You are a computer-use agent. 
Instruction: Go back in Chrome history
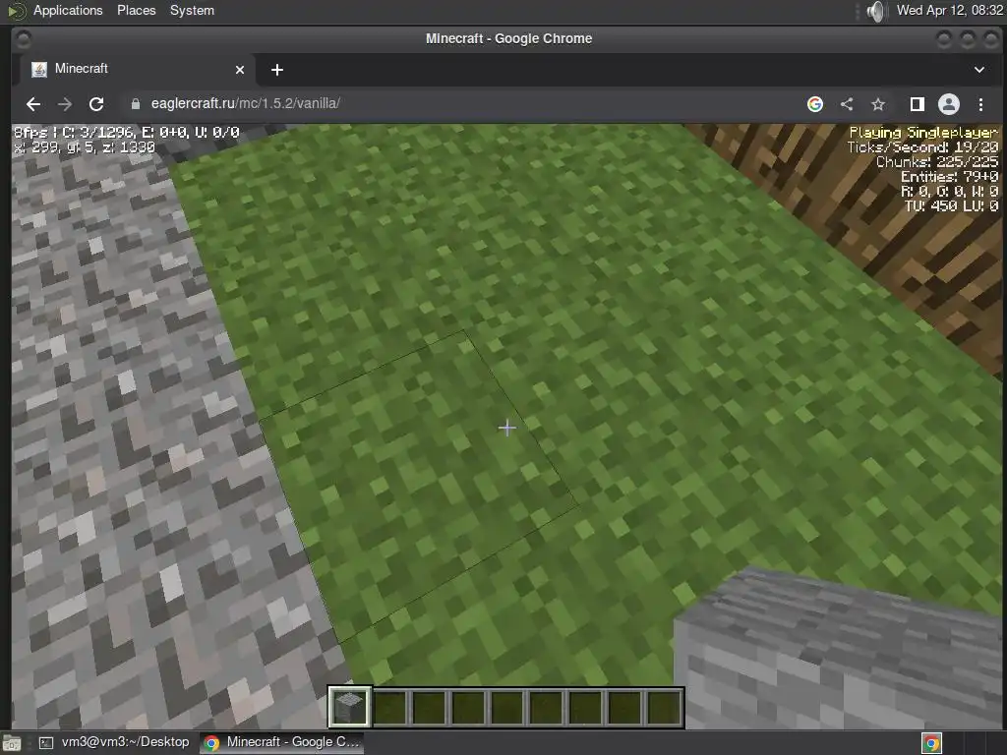pyautogui.click(x=33, y=104)
